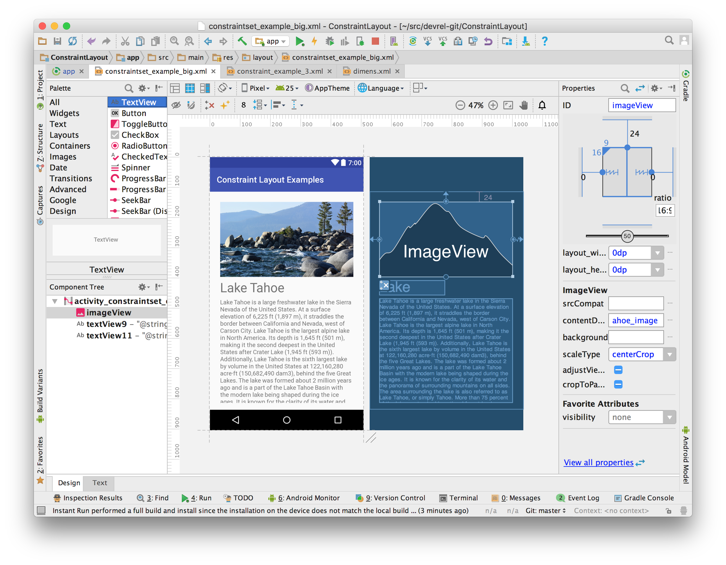Open the scaleType centerCrop dropdown
This screenshot has height=565, width=726.
click(x=669, y=354)
